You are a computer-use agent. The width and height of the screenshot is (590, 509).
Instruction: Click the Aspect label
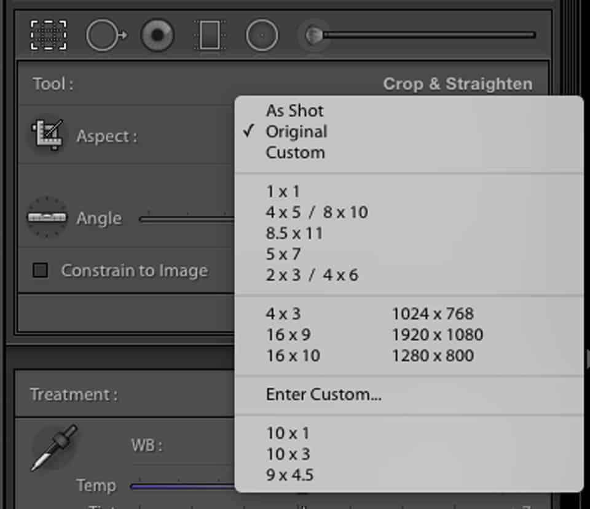tap(107, 136)
